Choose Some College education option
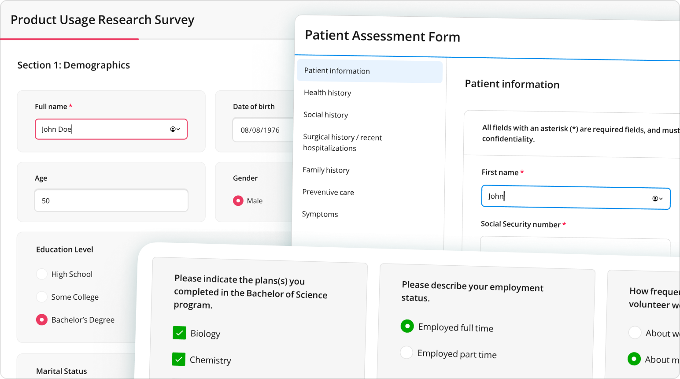 pos(42,297)
